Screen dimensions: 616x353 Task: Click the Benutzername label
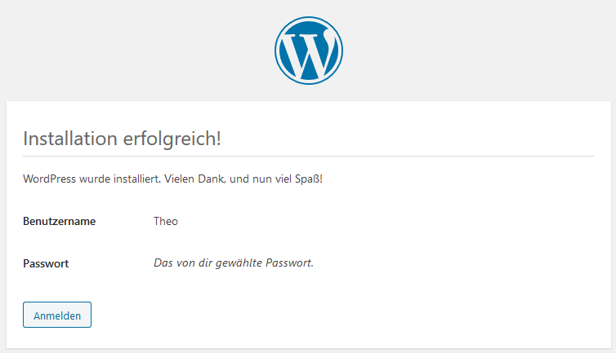[x=60, y=221]
